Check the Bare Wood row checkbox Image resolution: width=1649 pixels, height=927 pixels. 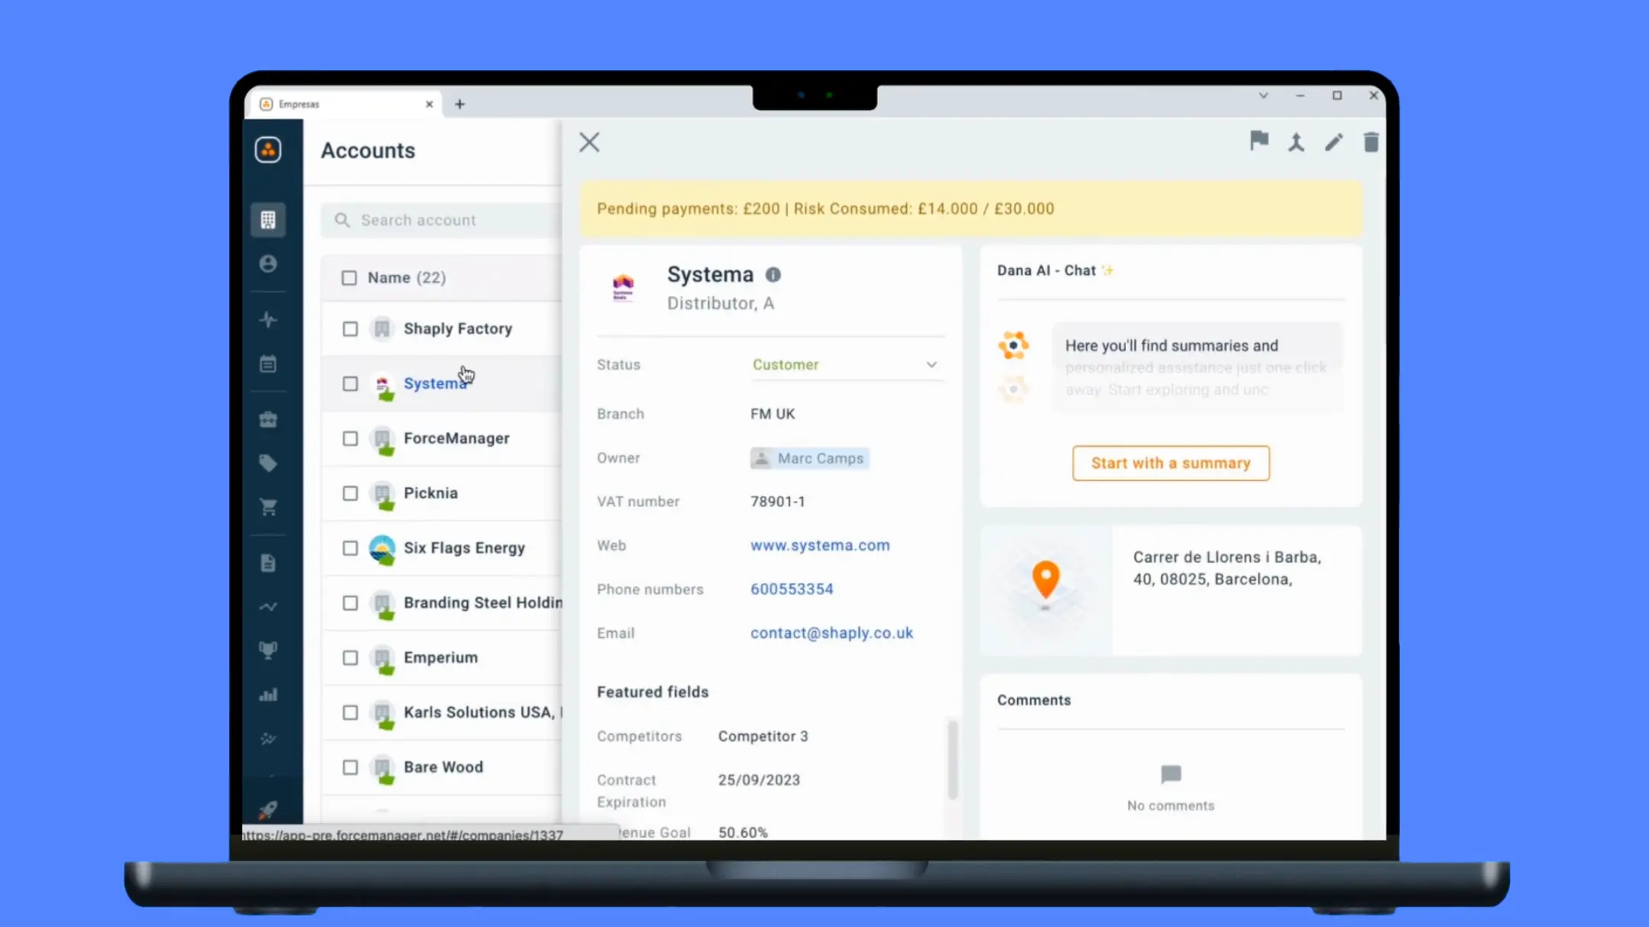coord(350,768)
